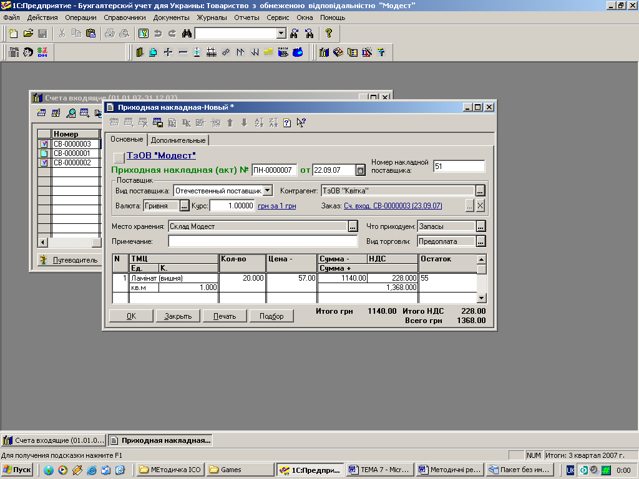Screen dimensions: 639x479
Task: Click the invoice number field ПН-0000007
Action: point(275,170)
